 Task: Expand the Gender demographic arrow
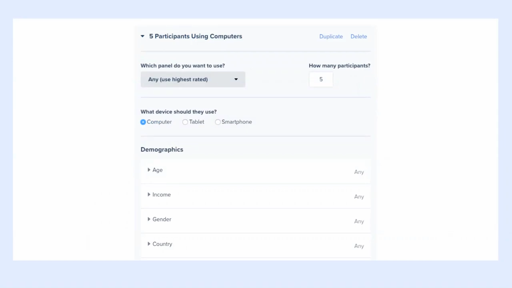149,219
